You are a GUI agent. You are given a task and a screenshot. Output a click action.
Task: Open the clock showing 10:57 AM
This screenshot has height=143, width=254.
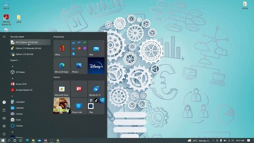[240, 141]
